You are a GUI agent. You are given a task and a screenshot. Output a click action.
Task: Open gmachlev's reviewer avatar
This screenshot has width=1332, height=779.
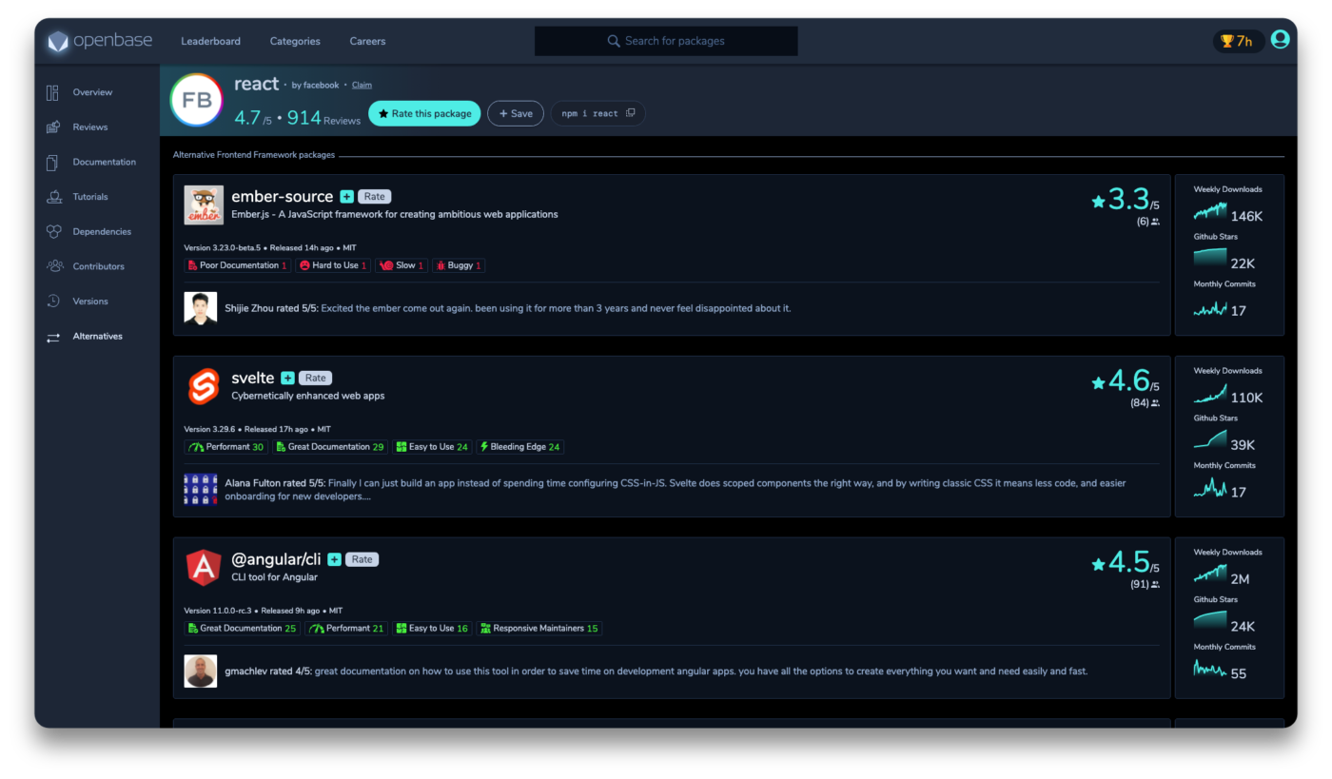pos(201,671)
